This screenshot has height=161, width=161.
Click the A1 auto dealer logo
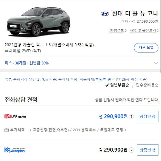click(x=15, y=116)
